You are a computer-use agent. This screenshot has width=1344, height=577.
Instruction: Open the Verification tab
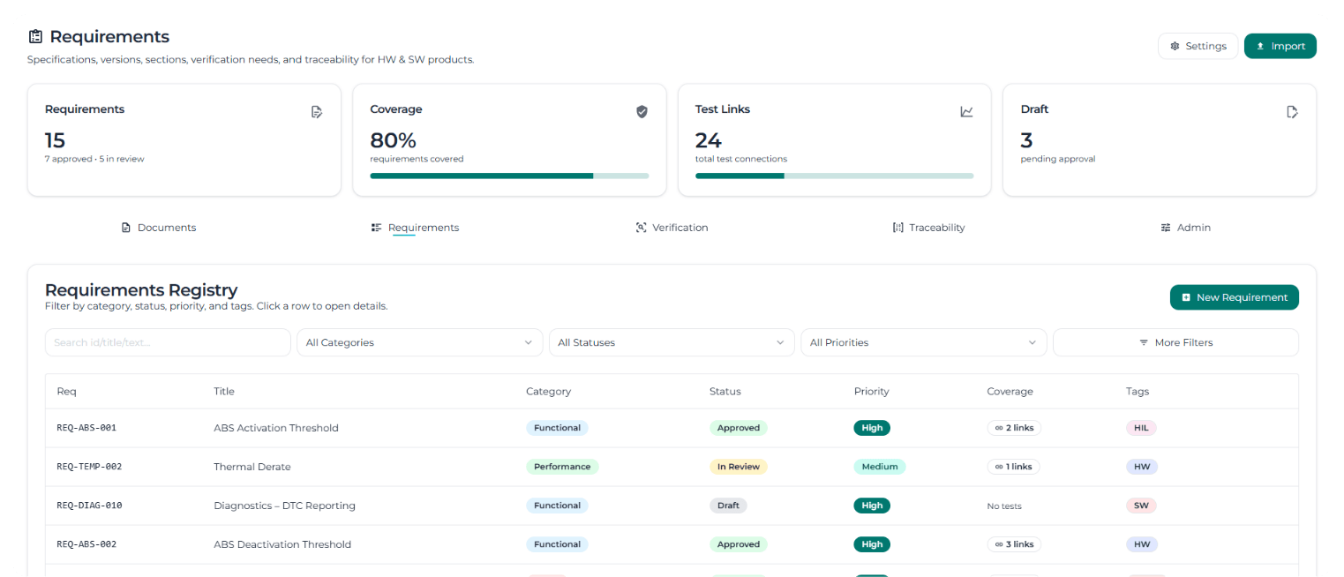(x=672, y=228)
